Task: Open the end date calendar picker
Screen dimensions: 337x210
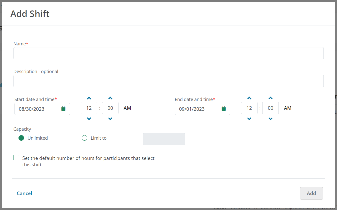Action: 224,109
